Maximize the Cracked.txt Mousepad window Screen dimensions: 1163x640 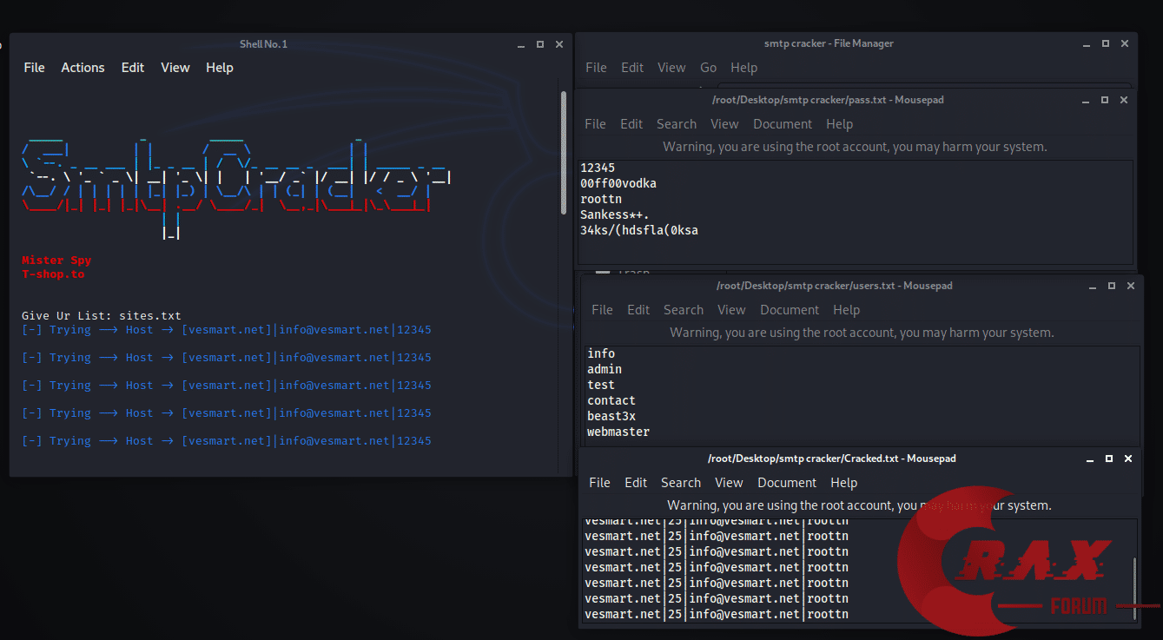1109,459
